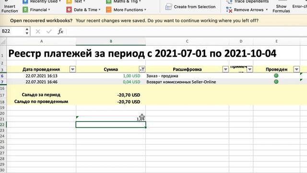
Task: Open the Insert Function dialog
Action: tap(10, 7)
